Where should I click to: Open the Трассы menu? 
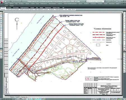click(x=80, y=4)
